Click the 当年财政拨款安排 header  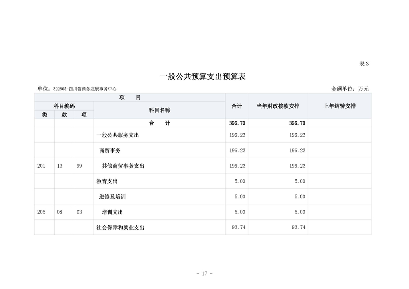[278, 106]
